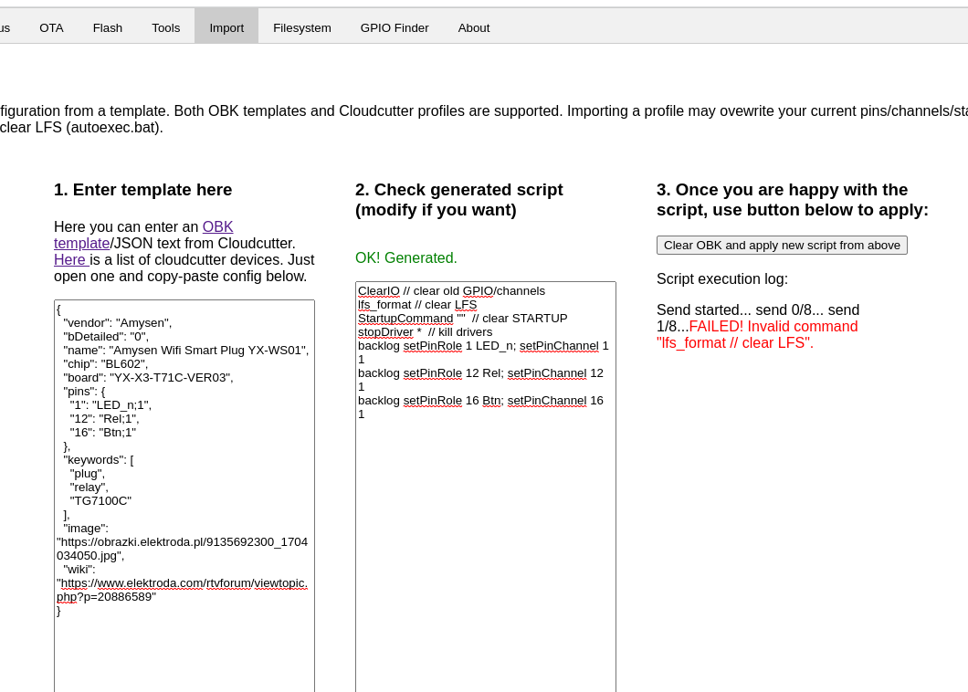Click the '"12": "Rel;1",' pin line
The width and height of the screenshot is (968, 692).
click(x=104, y=418)
